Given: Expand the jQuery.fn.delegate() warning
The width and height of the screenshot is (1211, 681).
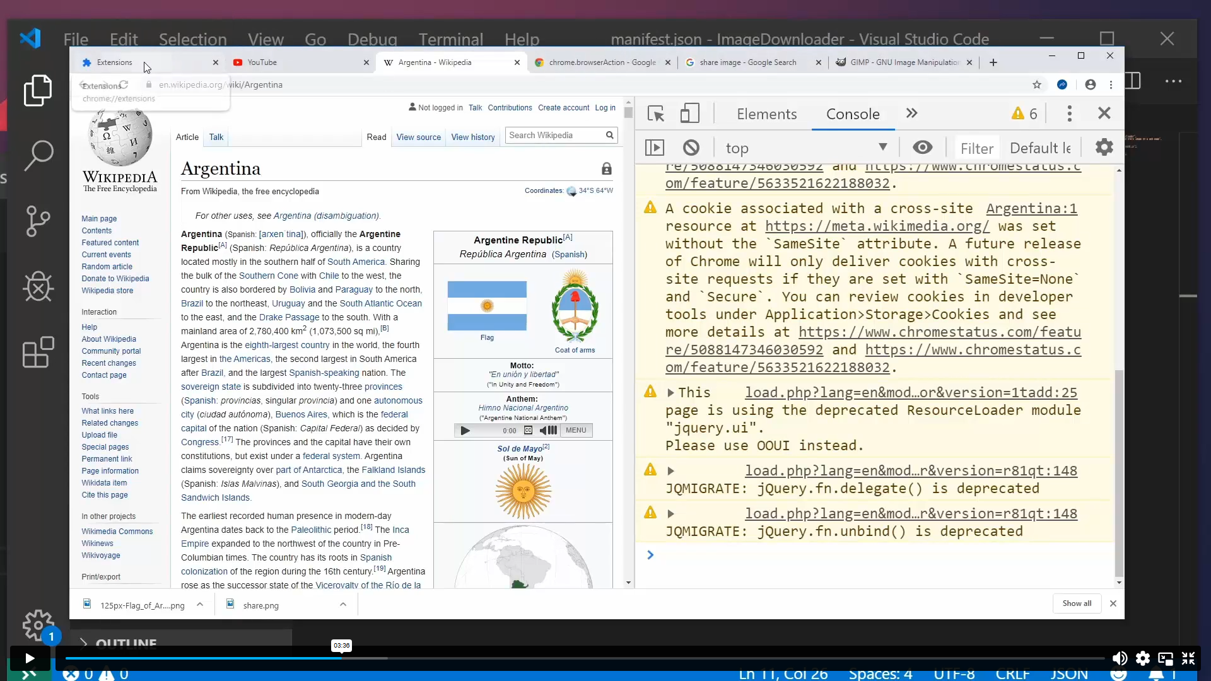Looking at the screenshot, I should [670, 471].
